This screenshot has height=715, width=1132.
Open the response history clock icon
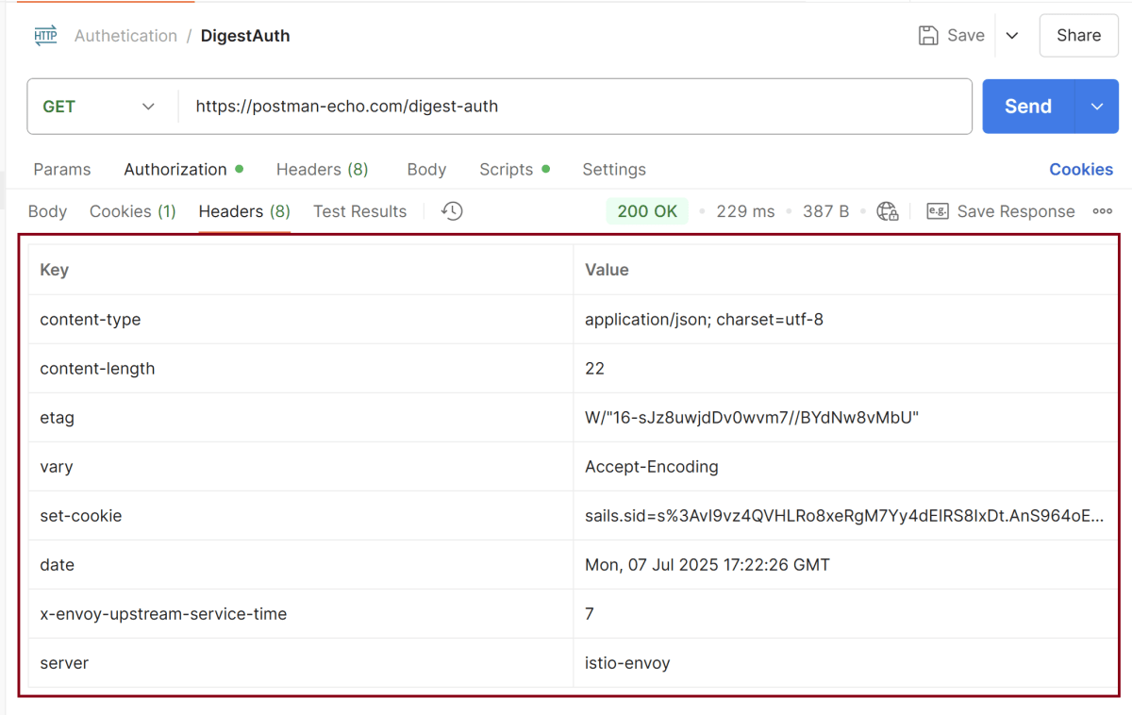(x=452, y=211)
